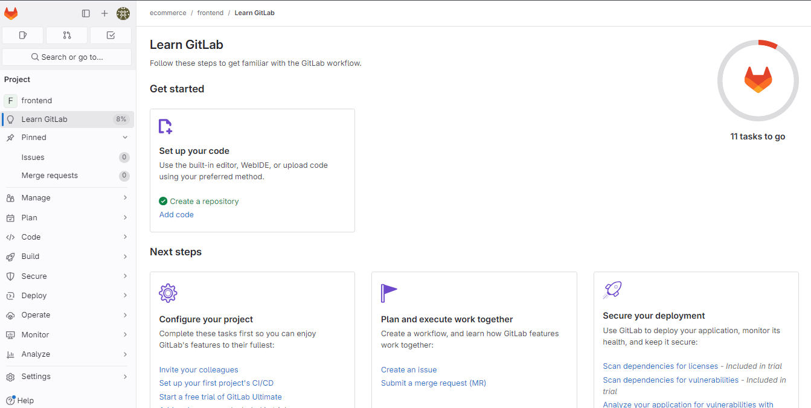Screen dimensions: 811x408
Task: Open the create new plus icon
Action: pyautogui.click(x=104, y=13)
